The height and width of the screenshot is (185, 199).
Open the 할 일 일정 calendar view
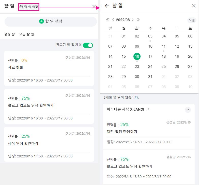tap(29, 7)
